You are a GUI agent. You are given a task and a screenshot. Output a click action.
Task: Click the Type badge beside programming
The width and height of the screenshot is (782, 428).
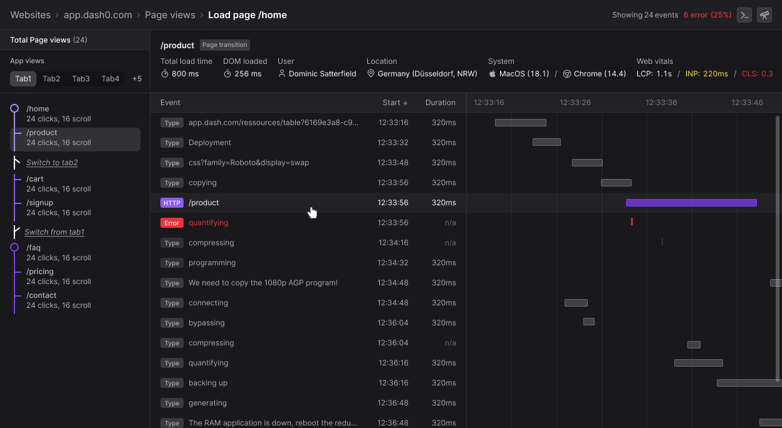pyautogui.click(x=172, y=263)
